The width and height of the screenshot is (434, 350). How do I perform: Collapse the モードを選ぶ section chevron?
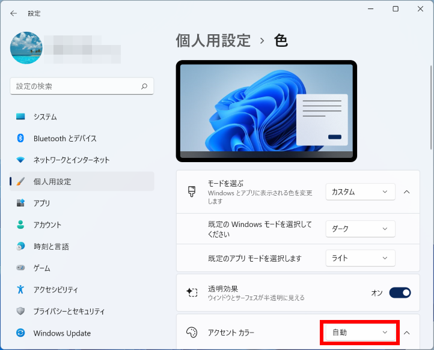pos(406,192)
